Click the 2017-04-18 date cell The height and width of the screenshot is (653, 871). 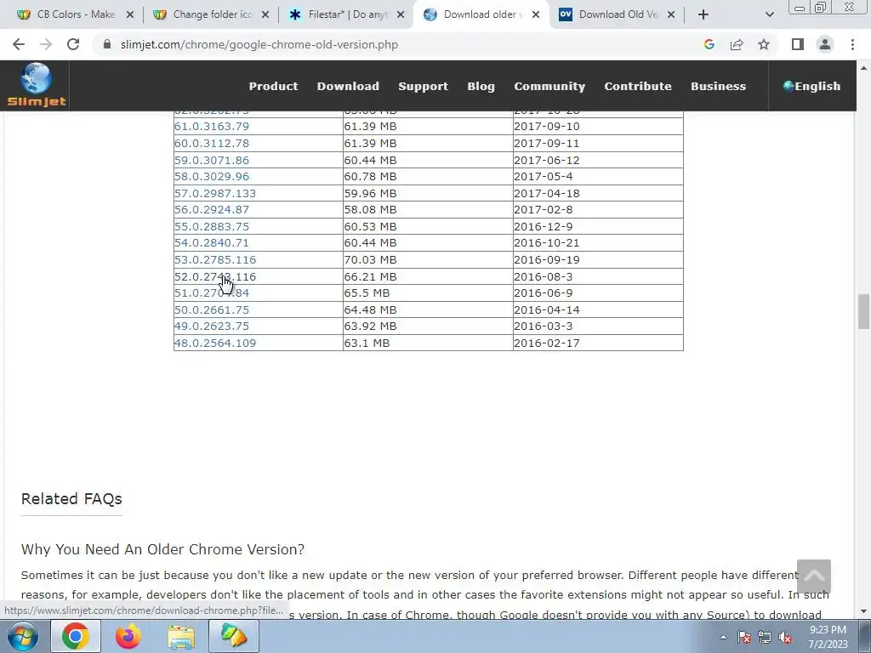(x=598, y=193)
